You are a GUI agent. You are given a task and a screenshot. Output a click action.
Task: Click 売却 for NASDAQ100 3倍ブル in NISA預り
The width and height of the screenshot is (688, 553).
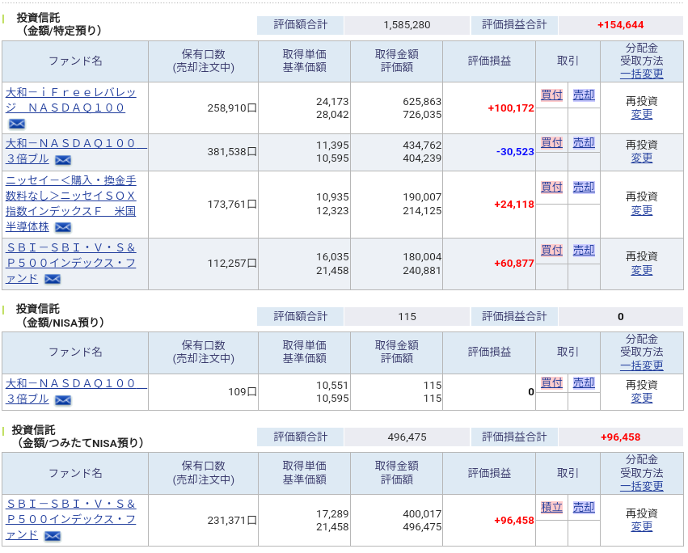click(x=584, y=382)
